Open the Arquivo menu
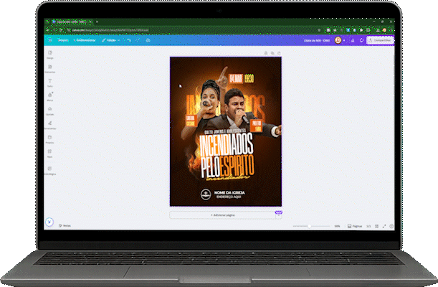 pyautogui.click(x=62, y=40)
